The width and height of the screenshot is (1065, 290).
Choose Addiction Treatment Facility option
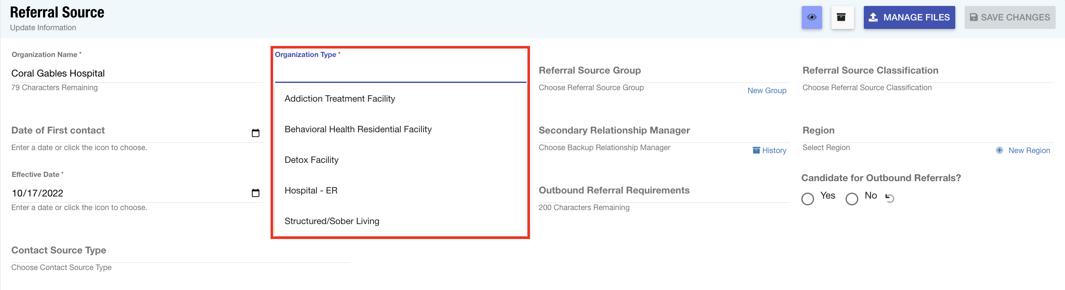click(339, 99)
